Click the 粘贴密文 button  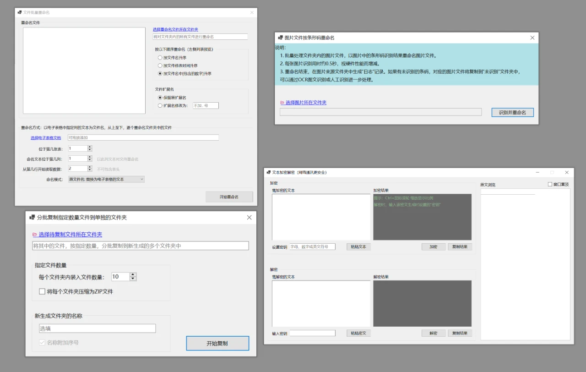[358, 333]
